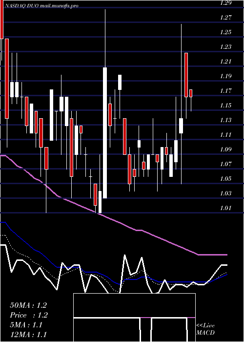Click the 1.07 price axis label
This screenshot has height=342, width=244.
tap(225, 164)
